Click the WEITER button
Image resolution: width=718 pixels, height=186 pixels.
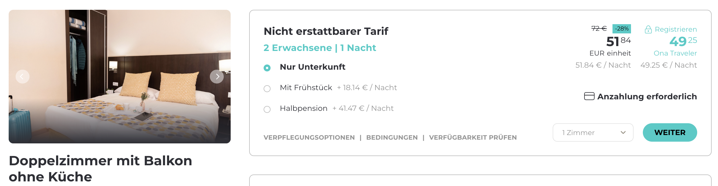[x=670, y=132]
